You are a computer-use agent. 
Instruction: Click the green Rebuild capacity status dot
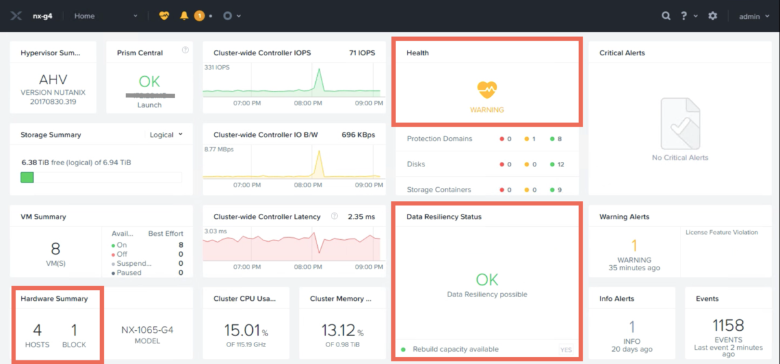(403, 350)
